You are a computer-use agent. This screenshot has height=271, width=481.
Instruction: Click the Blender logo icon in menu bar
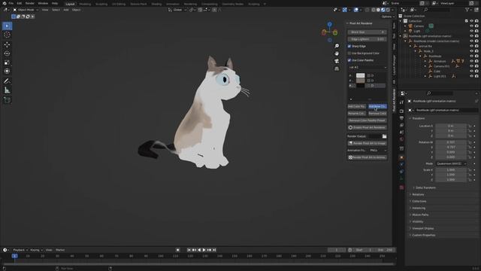point(5,3)
